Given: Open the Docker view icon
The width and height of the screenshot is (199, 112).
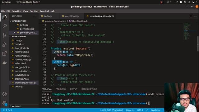Looking at the screenshot, I should pos(5,63).
